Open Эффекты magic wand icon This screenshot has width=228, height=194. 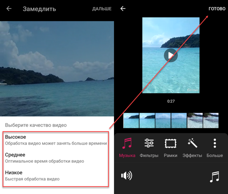192,147
